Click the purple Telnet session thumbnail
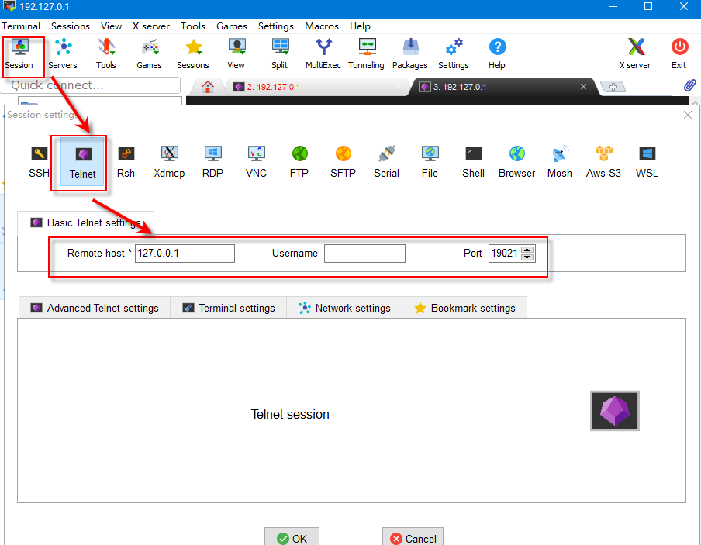701x545 pixels. [615, 411]
